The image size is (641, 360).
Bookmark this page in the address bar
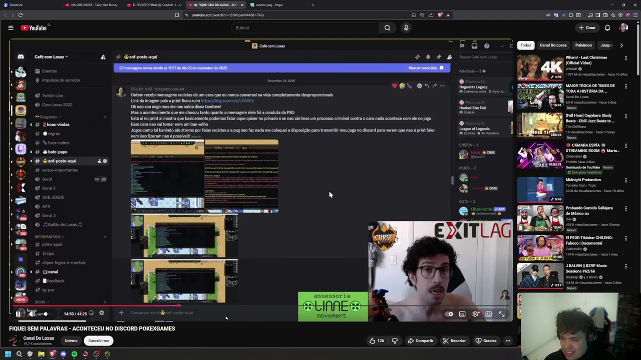[x=177, y=15]
